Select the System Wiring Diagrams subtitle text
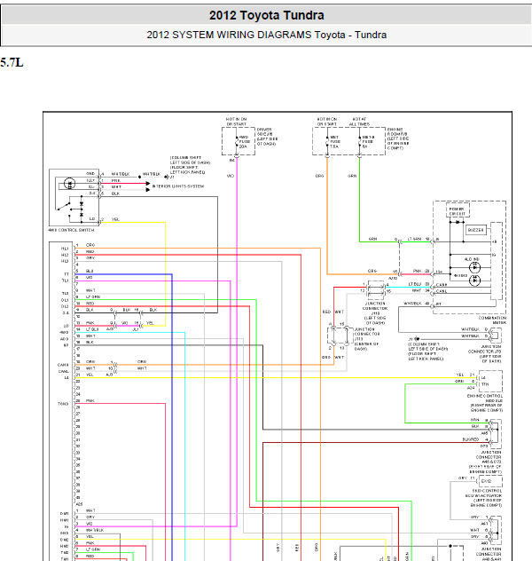Screen dimensions: 532x561 (x=267, y=36)
